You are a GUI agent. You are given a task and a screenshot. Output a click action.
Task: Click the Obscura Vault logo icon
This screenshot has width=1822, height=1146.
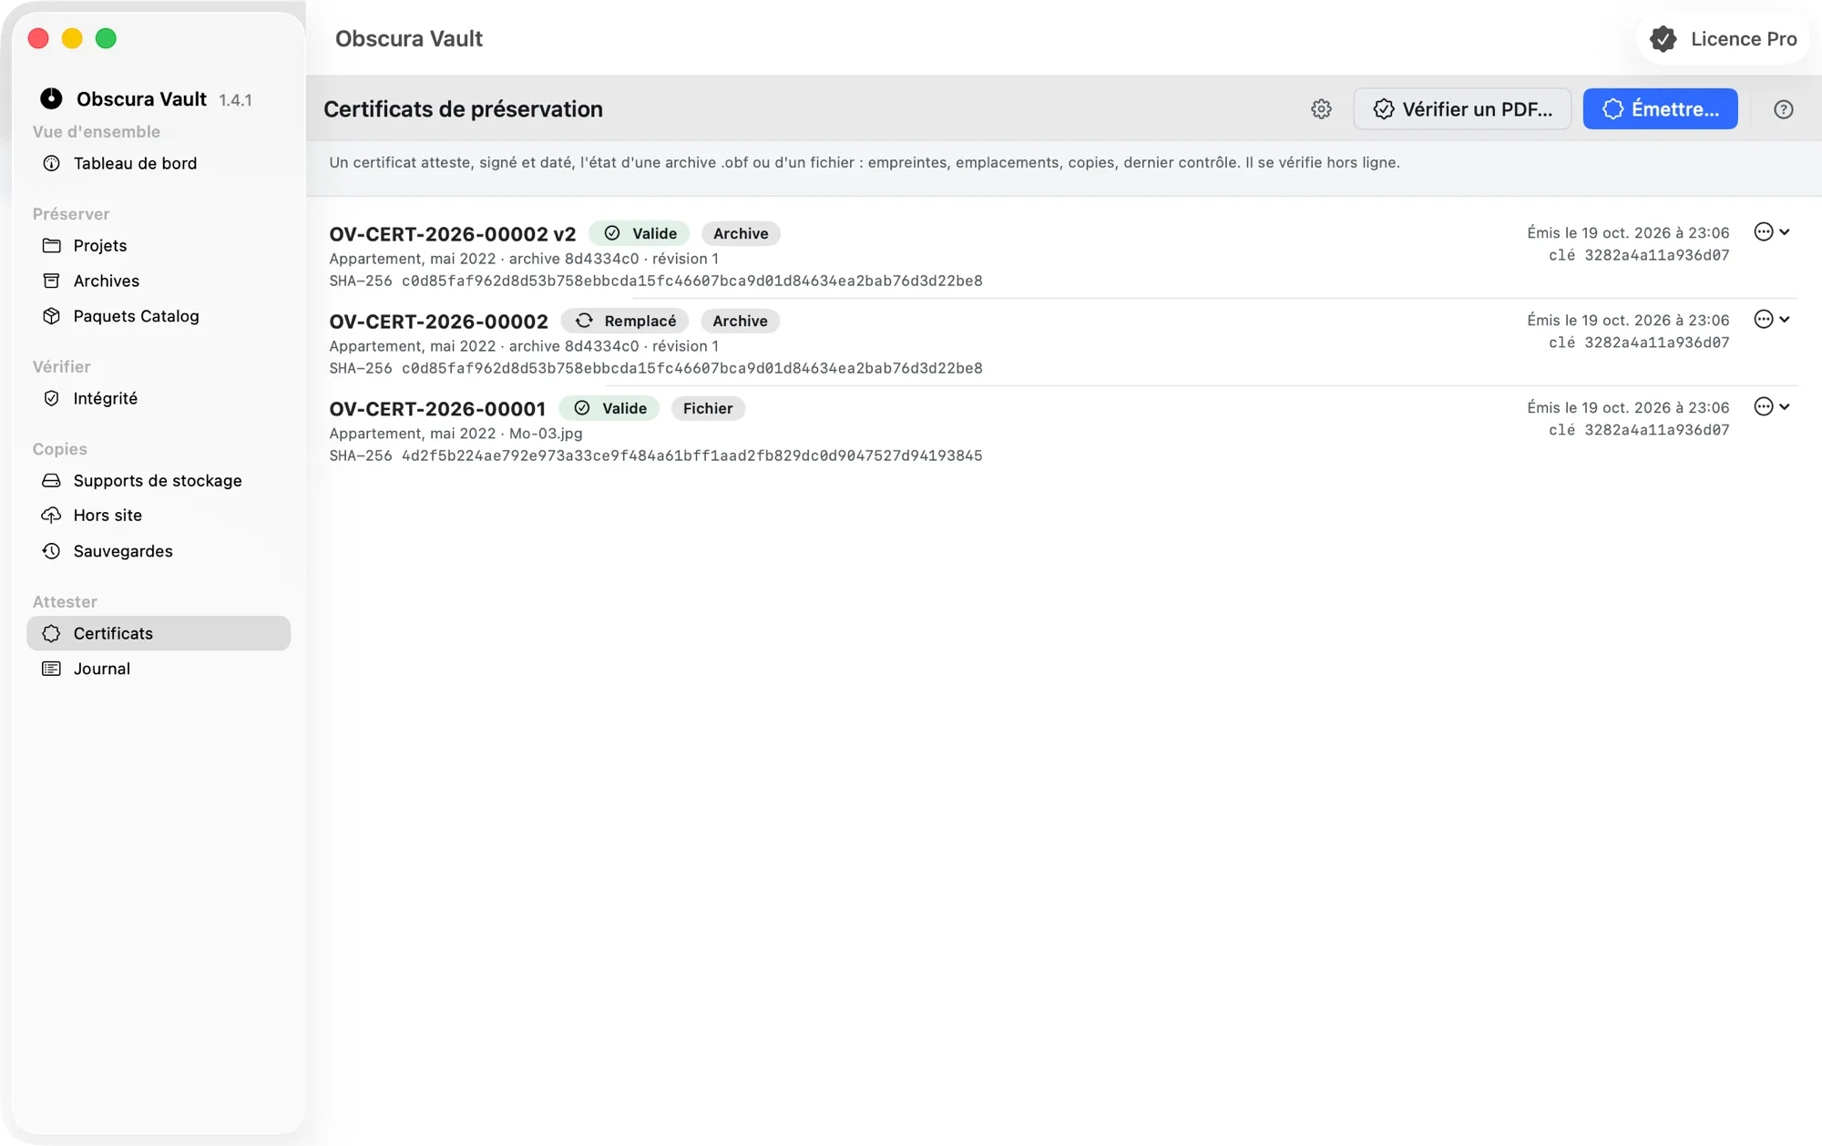(51, 98)
